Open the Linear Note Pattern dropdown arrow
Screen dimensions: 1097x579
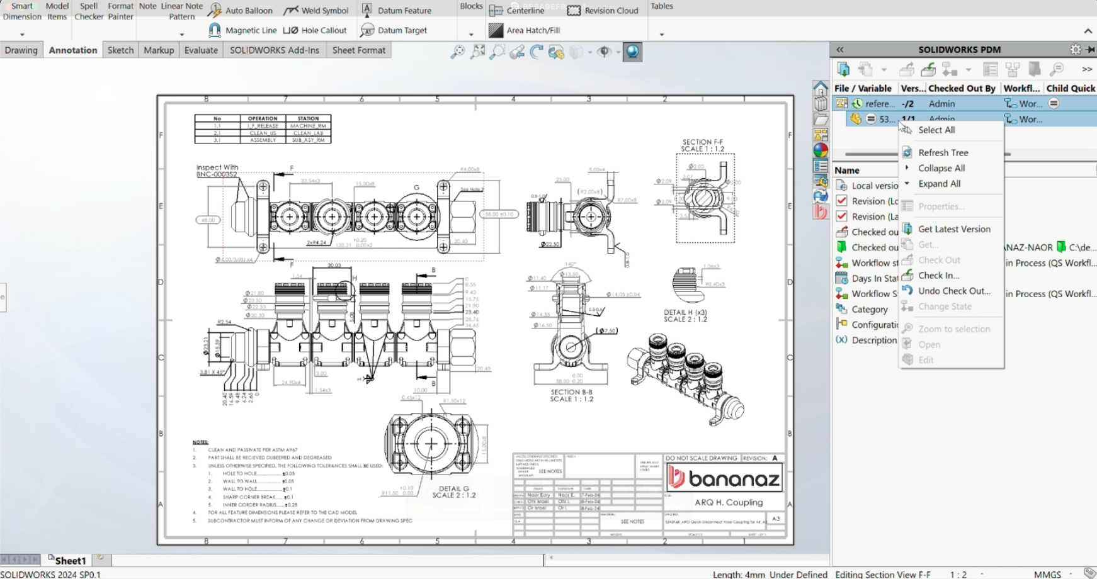(182, 35)
